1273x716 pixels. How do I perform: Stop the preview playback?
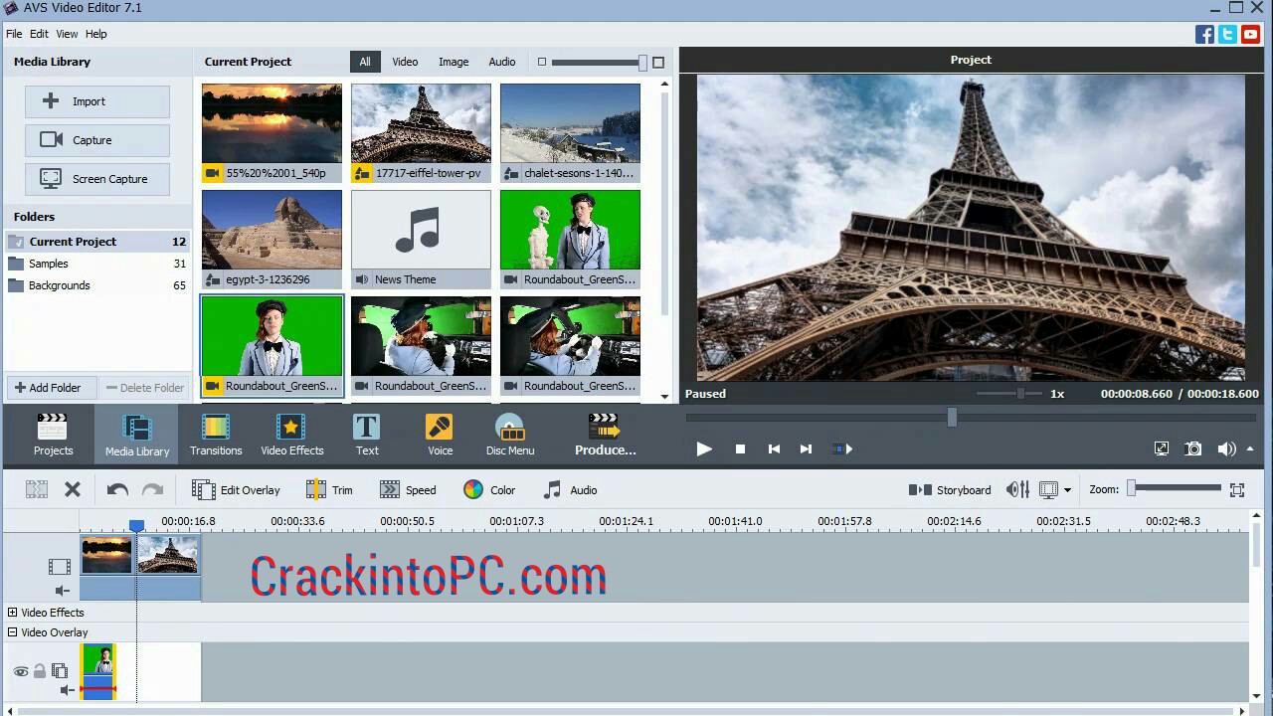click(x=740, y=448)
